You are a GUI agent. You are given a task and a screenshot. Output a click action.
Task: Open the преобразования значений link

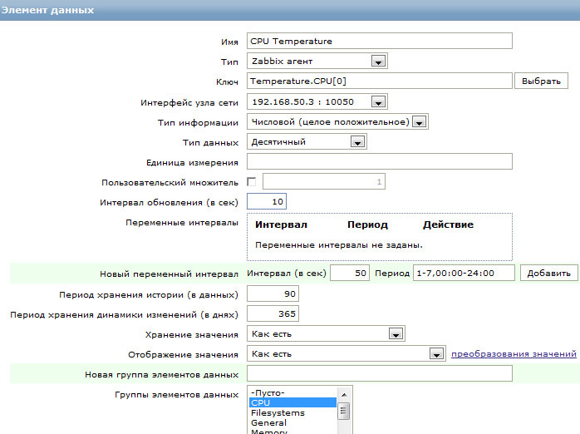pyautogui.click(x=514, y=354)
